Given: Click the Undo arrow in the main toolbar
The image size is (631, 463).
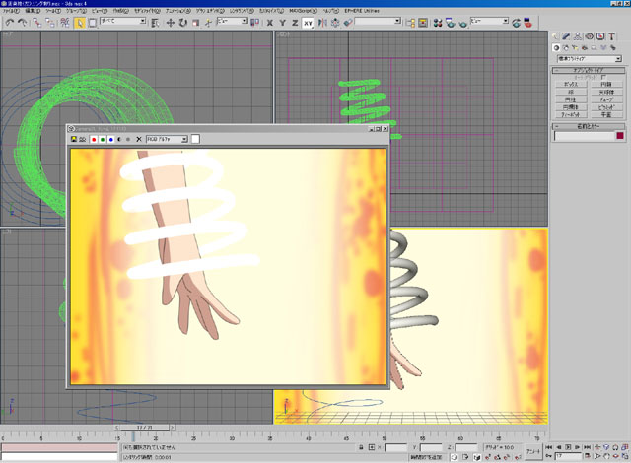Looking at the screenshot, I should 10,23.
